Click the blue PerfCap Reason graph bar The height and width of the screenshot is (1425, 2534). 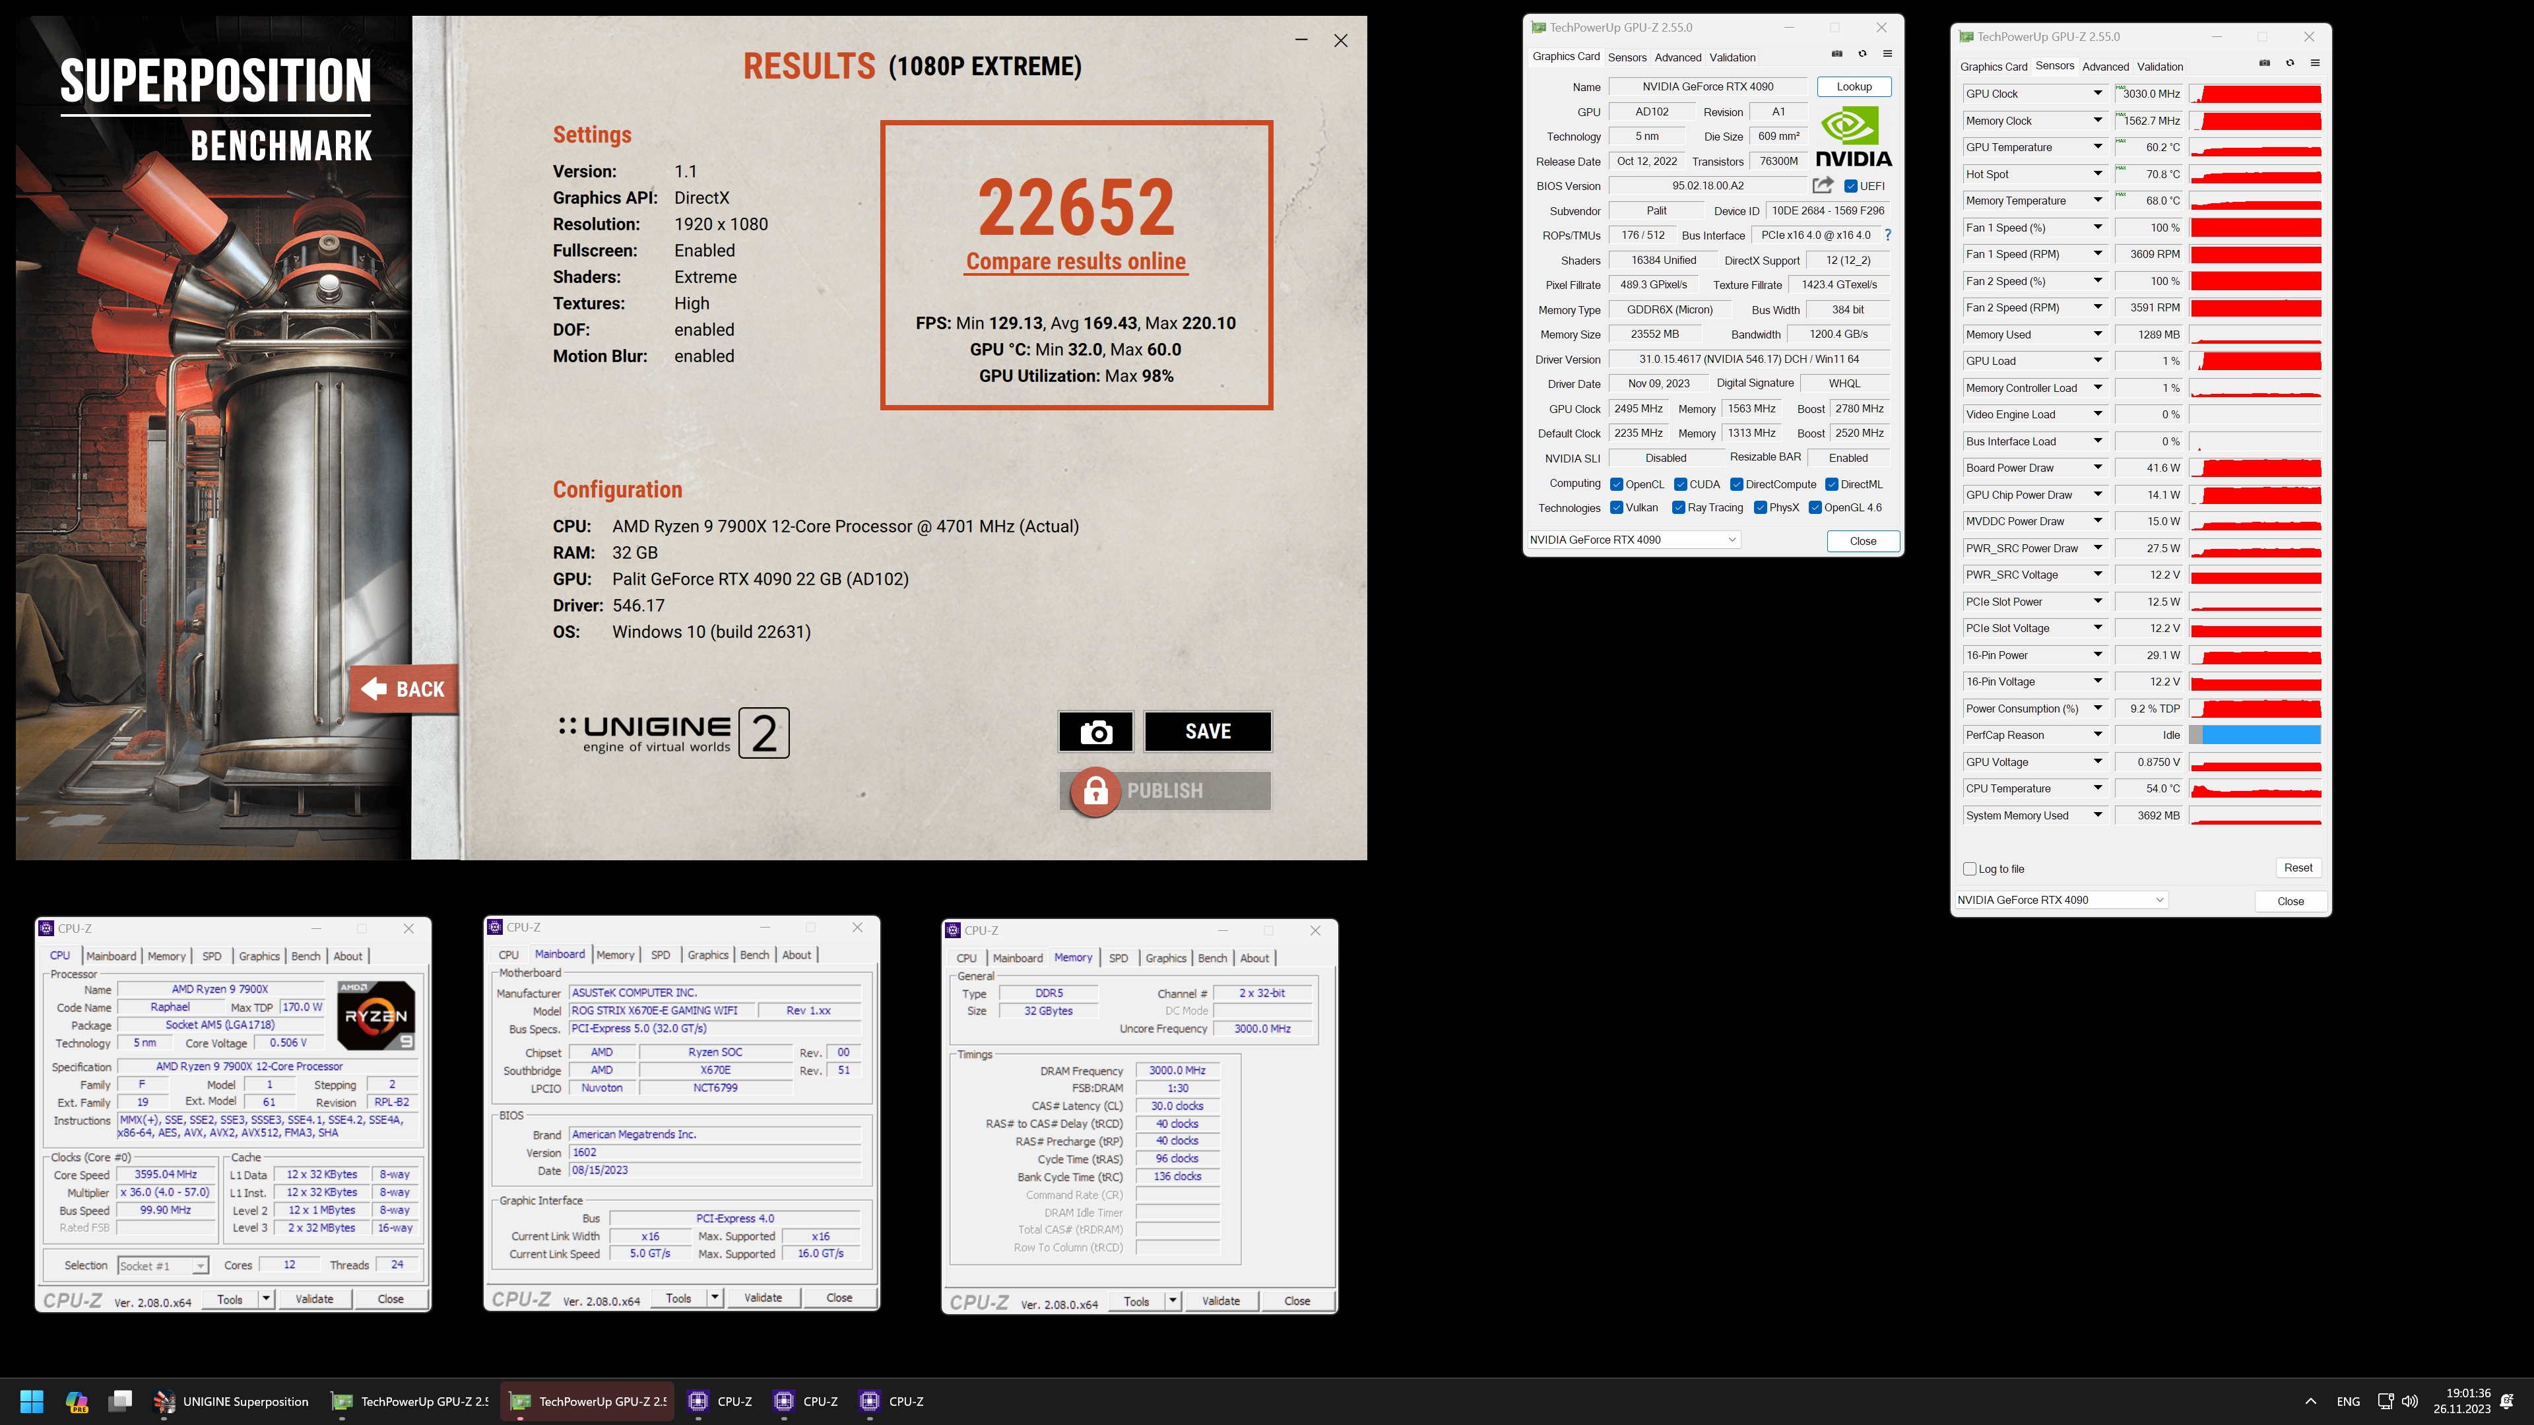pyautogui.click(x=2261, y=735)
